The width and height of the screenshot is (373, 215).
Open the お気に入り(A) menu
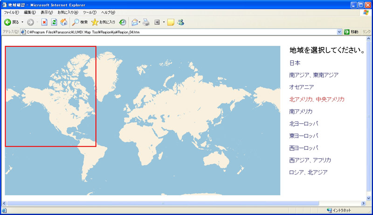(68, 13)
